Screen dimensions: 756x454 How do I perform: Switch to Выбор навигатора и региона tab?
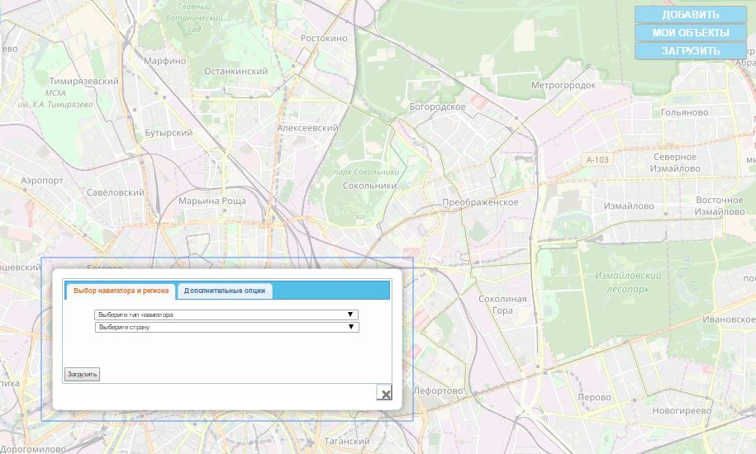coord(121,291)
